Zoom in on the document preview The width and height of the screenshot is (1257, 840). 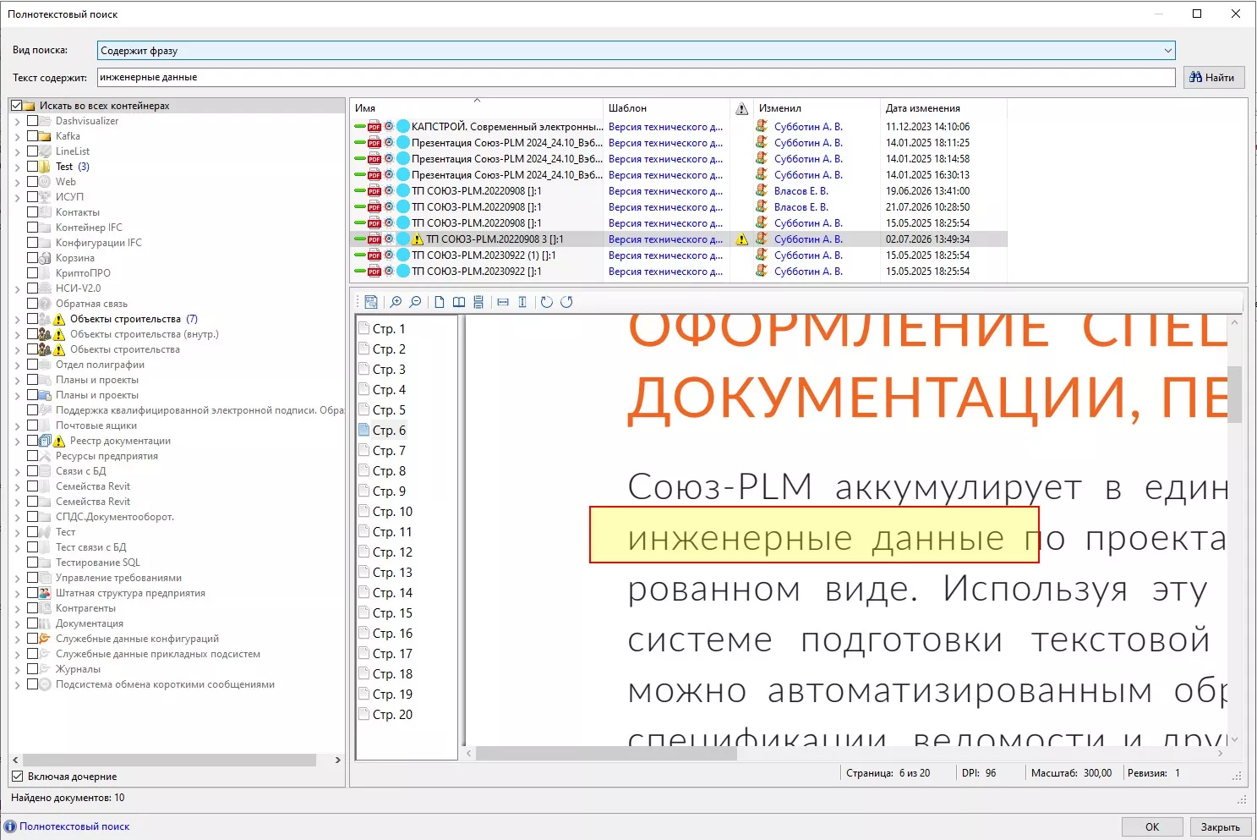[x=396, y=302]
